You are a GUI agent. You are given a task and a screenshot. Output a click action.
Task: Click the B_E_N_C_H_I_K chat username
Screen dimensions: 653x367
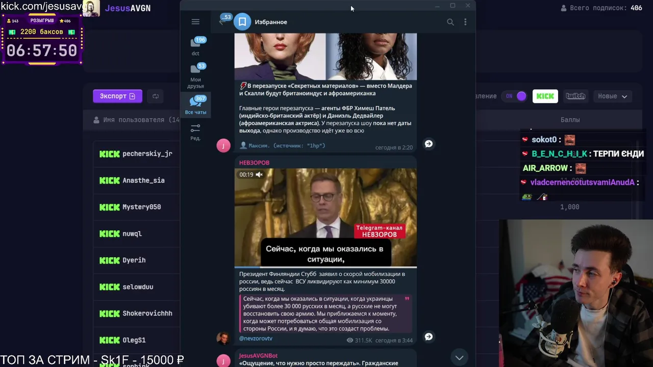click(559, 153)
